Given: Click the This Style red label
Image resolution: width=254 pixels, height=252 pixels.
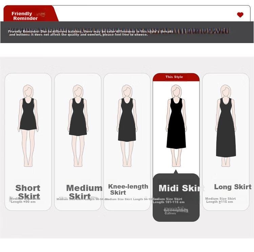Looking at the screenshot, I should tap(176, 77).
